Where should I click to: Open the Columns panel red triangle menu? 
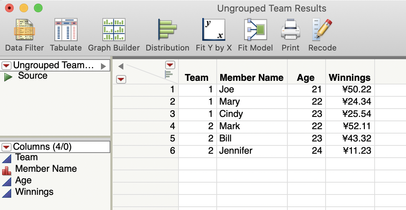[6, 147]
